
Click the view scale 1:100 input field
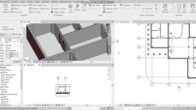coord(12,40)
